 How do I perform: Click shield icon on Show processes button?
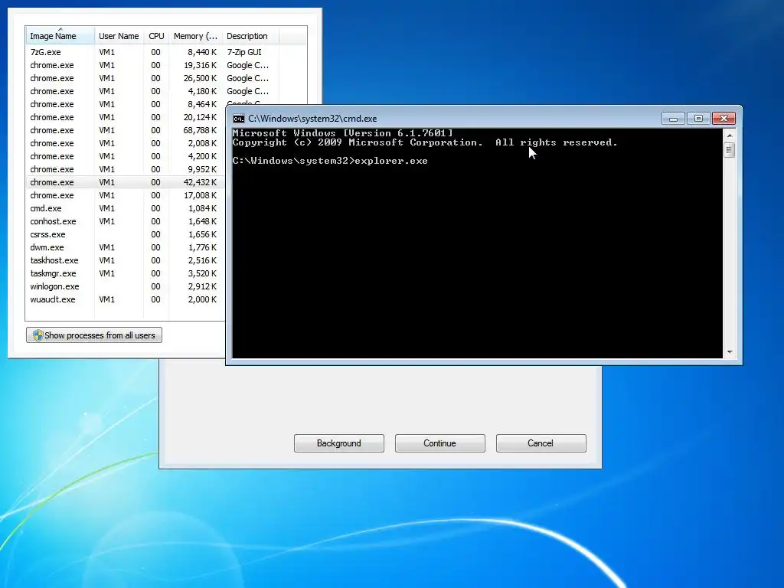(38, 335)
